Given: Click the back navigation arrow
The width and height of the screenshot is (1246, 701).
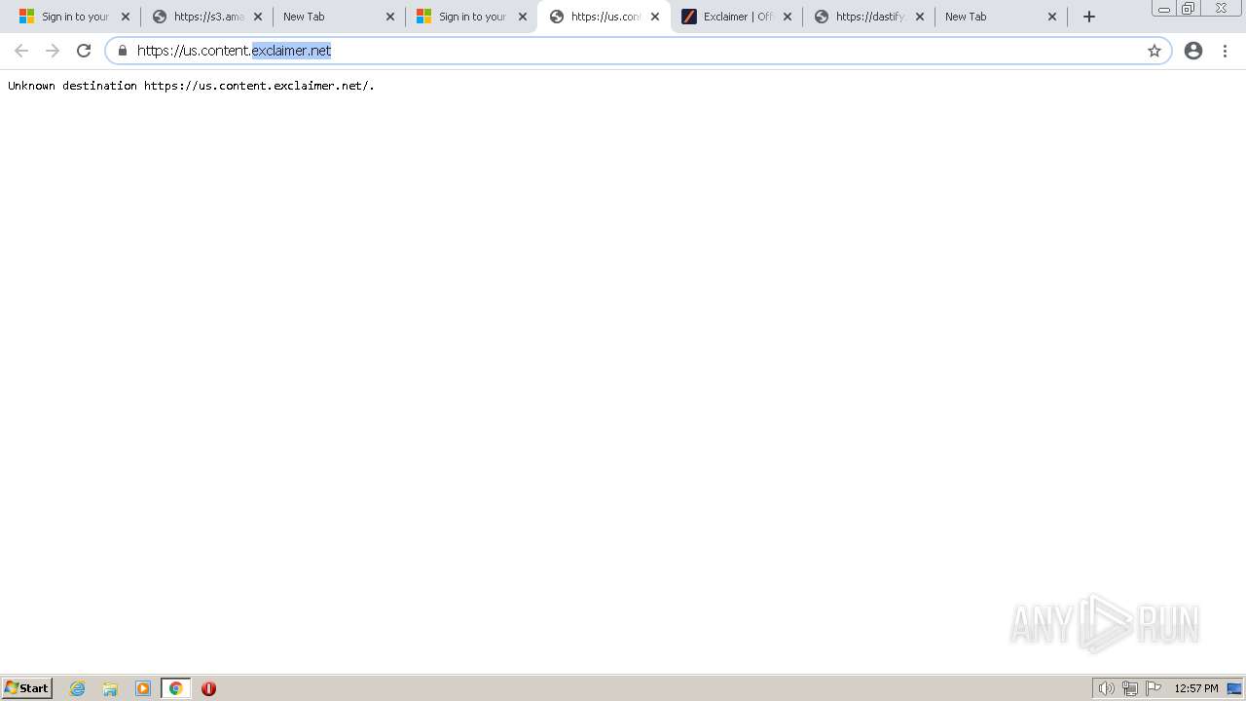Looking at the screenshot, I should tap(21, 51).
